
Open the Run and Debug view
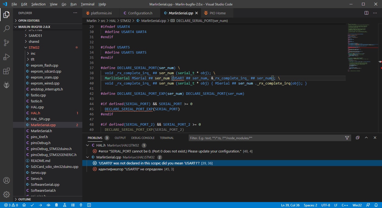6,57
